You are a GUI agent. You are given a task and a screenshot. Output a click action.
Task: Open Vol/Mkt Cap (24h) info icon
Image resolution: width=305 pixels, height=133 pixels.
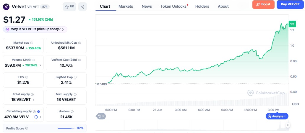[80, 60]
